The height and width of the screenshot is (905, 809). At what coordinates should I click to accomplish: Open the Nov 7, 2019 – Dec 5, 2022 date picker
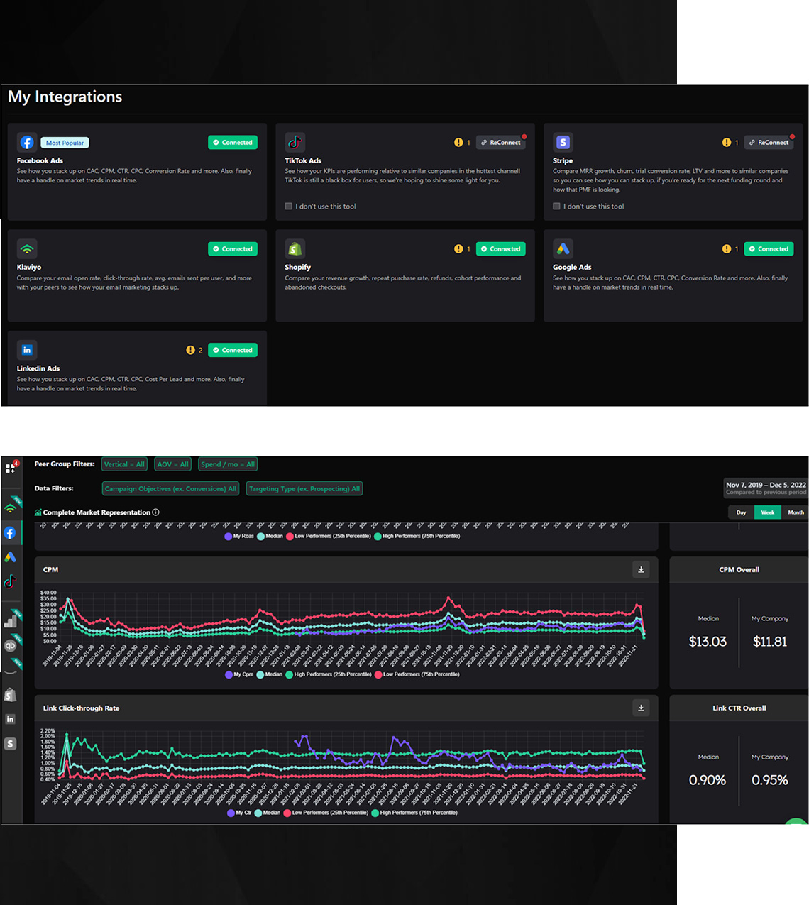click(766, 488)
